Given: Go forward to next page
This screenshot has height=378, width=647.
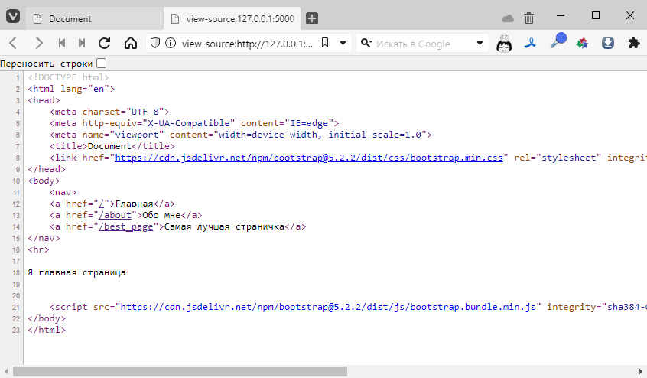Looking at the screenshot, I should [39, 43].
